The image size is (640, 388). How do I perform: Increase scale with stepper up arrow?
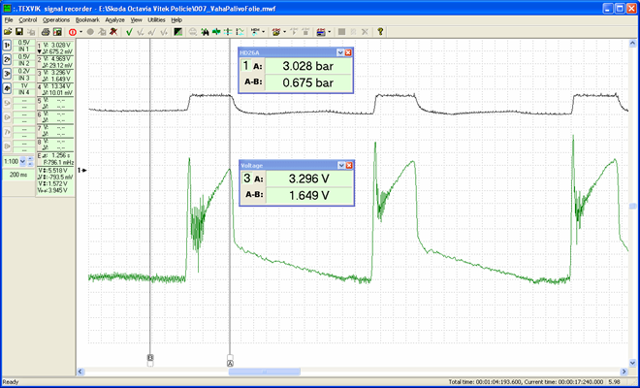[30, 159]
